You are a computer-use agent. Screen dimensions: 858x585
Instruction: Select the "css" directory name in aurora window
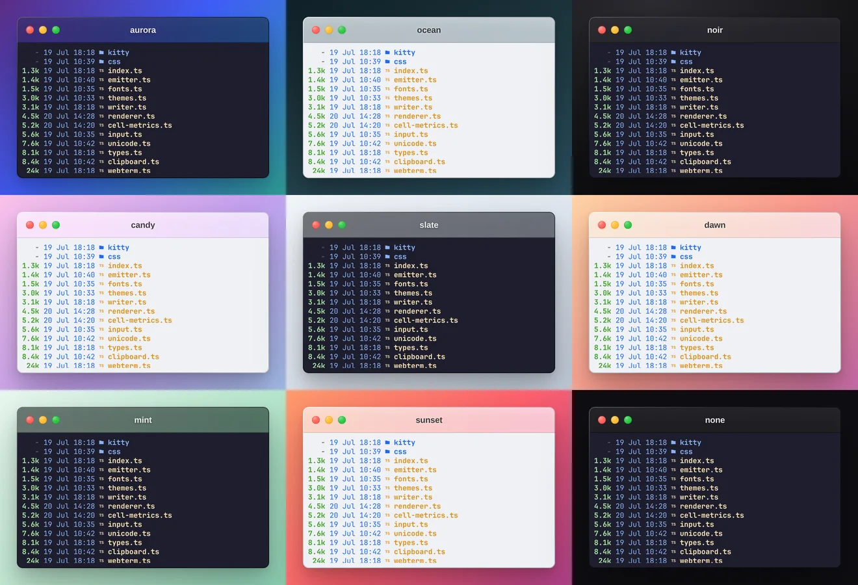click(114, 62)
